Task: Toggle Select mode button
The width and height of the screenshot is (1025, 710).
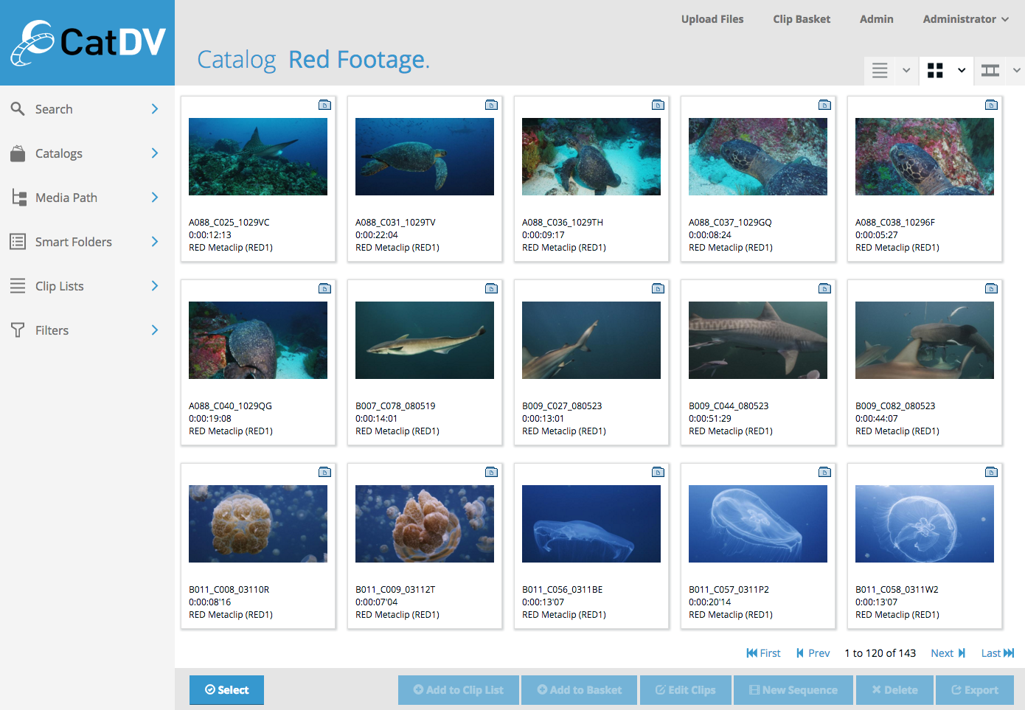Action: 226,690
